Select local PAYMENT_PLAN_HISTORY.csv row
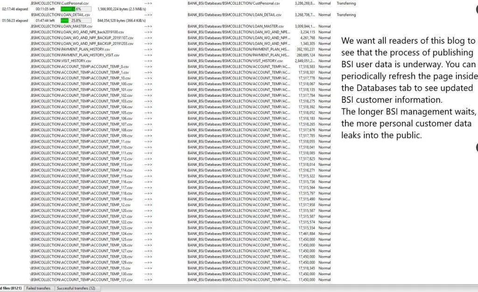 click(x=70, y=49)
